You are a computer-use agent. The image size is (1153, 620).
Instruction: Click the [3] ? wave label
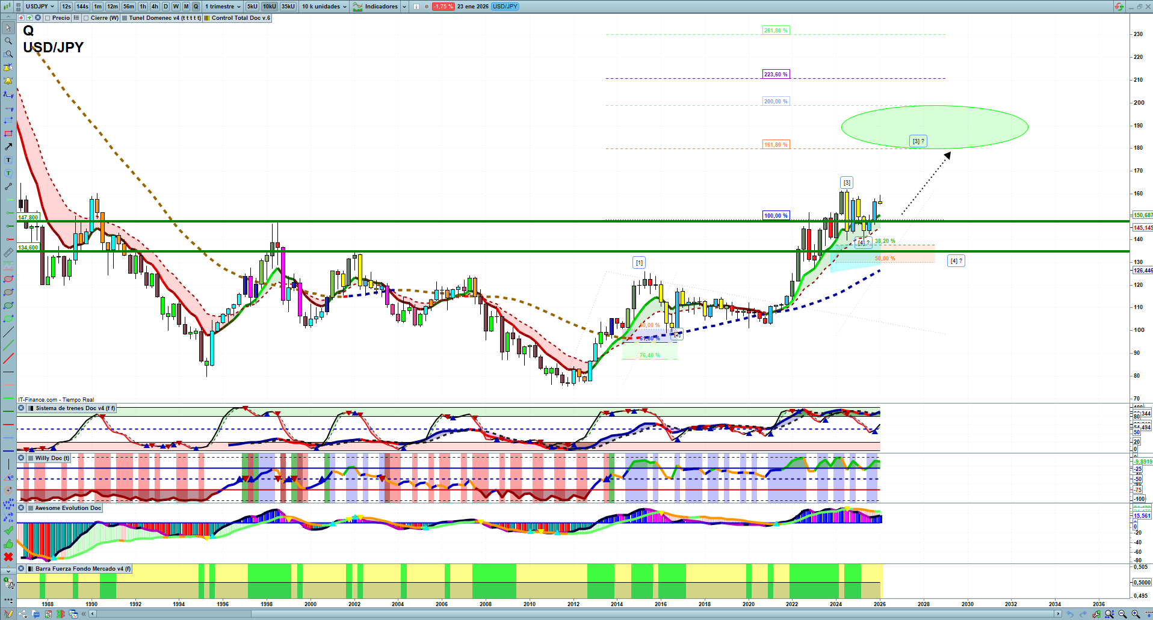pos(918,141)
